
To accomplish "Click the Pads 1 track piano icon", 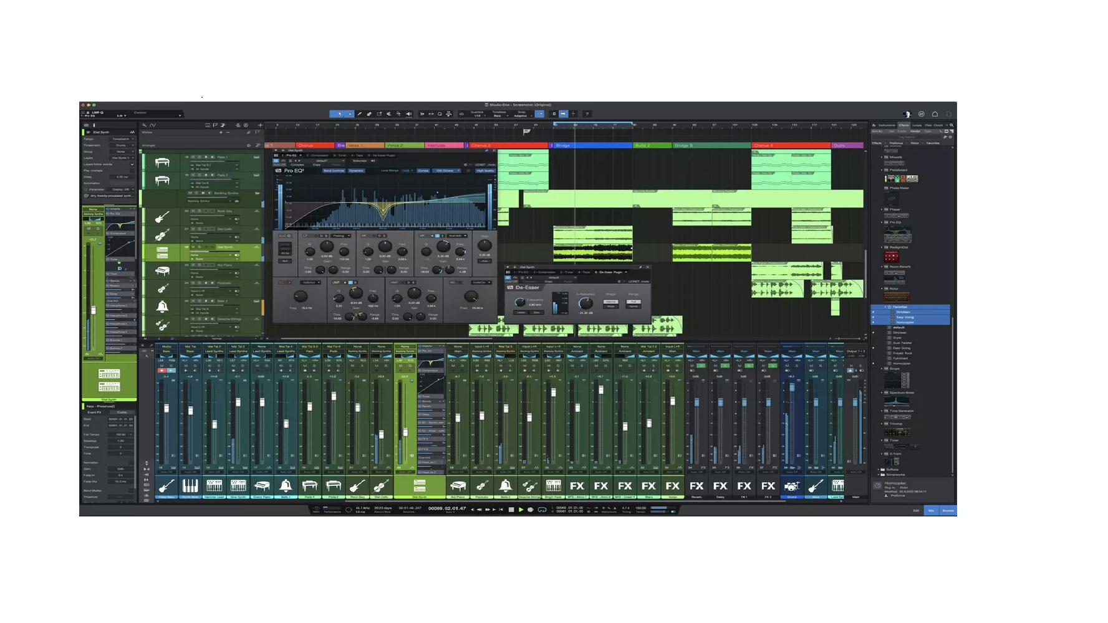I will pos(162,163).
